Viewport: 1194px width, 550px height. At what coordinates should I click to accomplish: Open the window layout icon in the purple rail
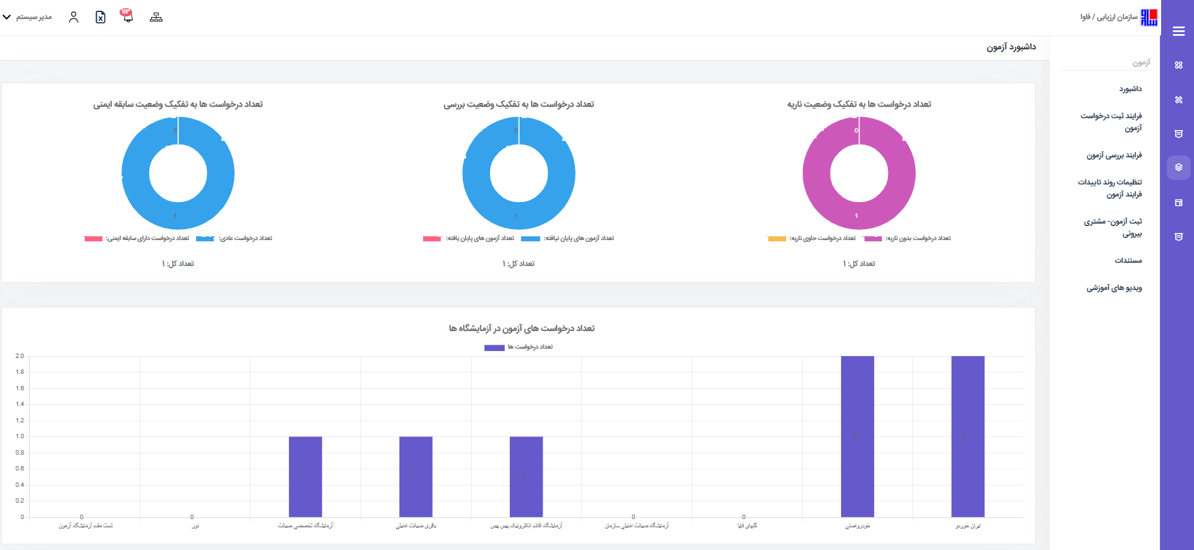click(x=1178, y=203)
